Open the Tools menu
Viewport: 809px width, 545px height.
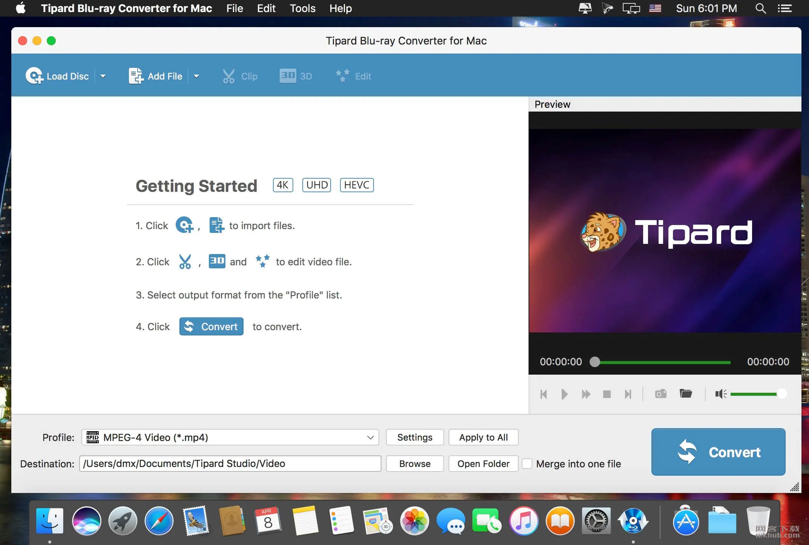click(x=303, y=9)
